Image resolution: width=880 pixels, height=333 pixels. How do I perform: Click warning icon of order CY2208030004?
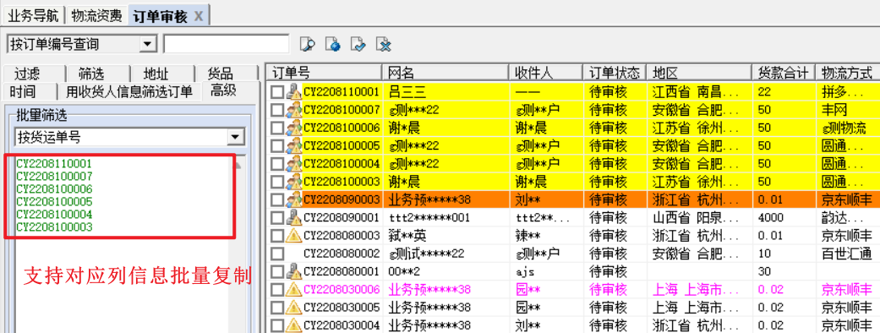294,325
